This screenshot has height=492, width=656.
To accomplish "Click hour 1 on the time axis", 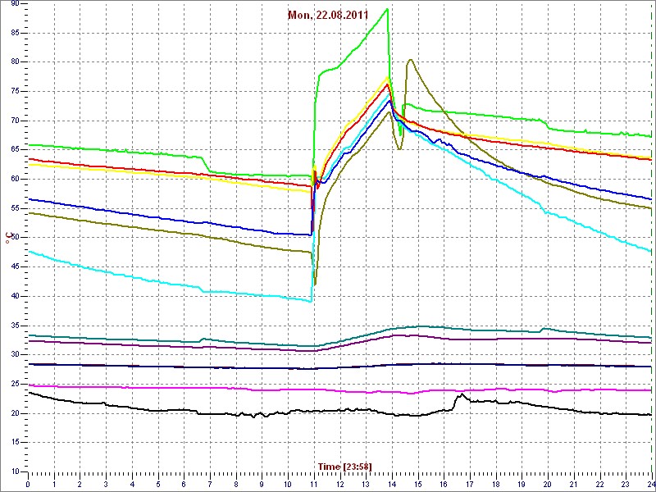I will click(x=54, y=484).
